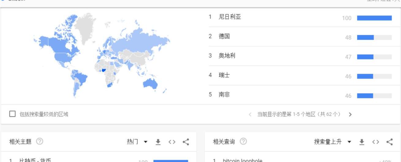Enable 包括搜索量较低的区域 checkbox
Screen dimensions: 401x162
point(13,114)
